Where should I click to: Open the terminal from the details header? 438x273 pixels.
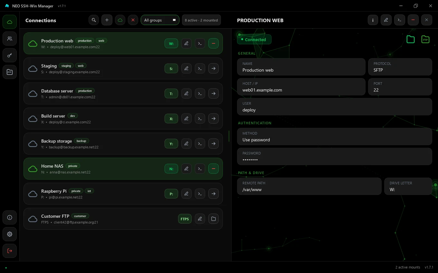click(400, 20)
